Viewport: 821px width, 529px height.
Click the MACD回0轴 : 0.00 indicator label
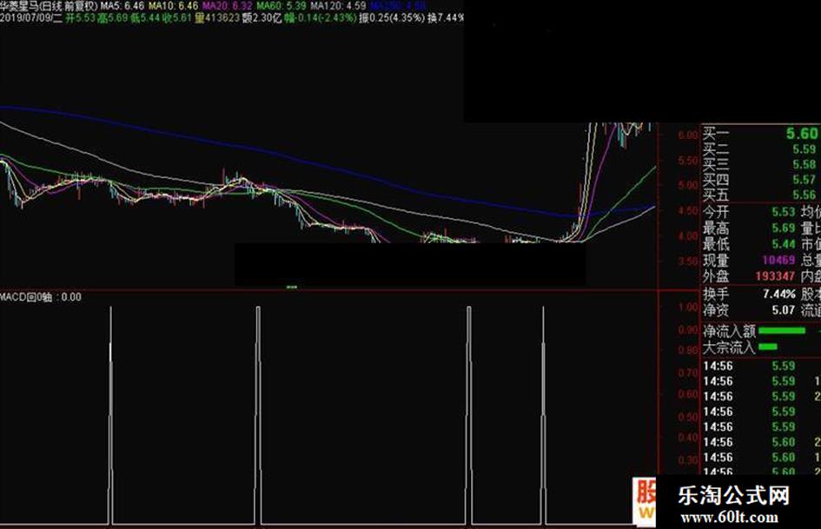click(x=40, y=297)
